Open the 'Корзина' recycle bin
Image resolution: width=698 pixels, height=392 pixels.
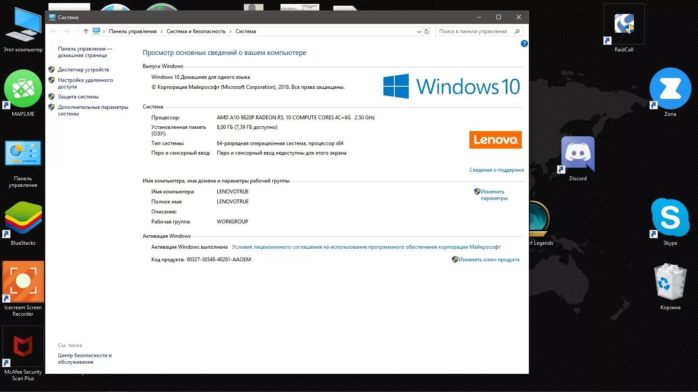click(x=670, y=286)
